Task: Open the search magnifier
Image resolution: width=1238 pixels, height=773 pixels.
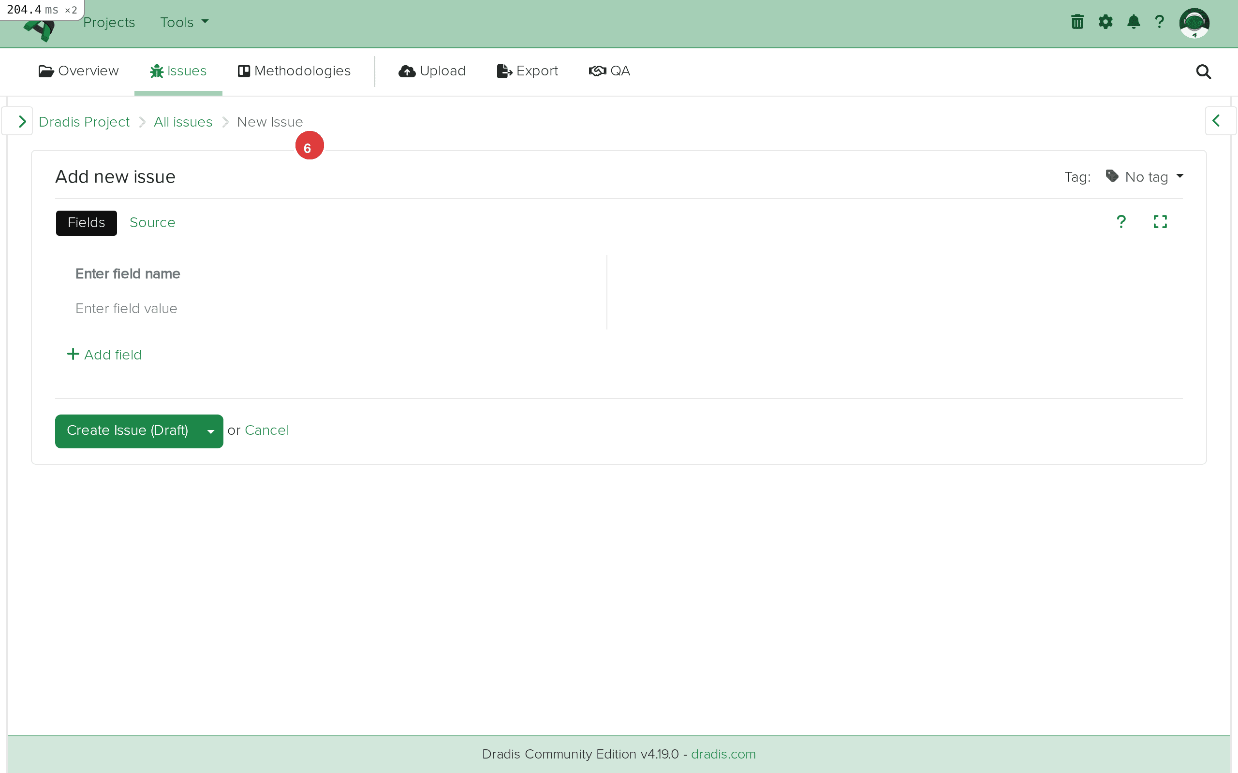Action: pyautogui.click(x=1203, y=72)
